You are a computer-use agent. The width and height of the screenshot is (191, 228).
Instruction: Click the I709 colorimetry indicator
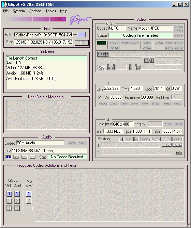[x=159, y=43]
